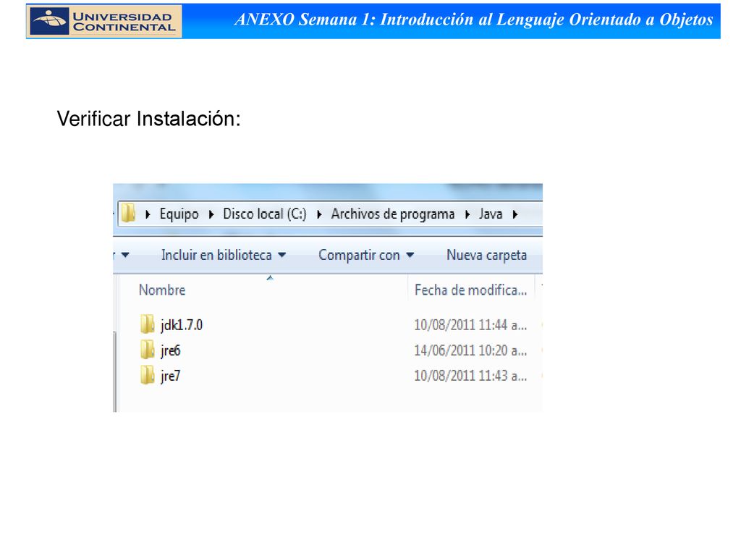Go to Equipo in the address bar

(x=179, y=214)
